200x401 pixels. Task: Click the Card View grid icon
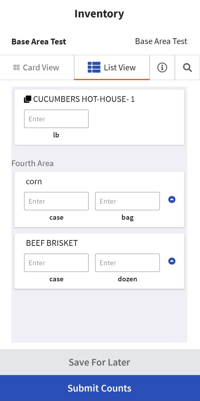(x=16, y=67)
